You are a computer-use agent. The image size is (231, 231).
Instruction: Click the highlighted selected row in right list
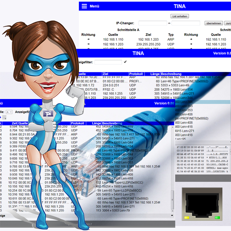coord(203,102)
